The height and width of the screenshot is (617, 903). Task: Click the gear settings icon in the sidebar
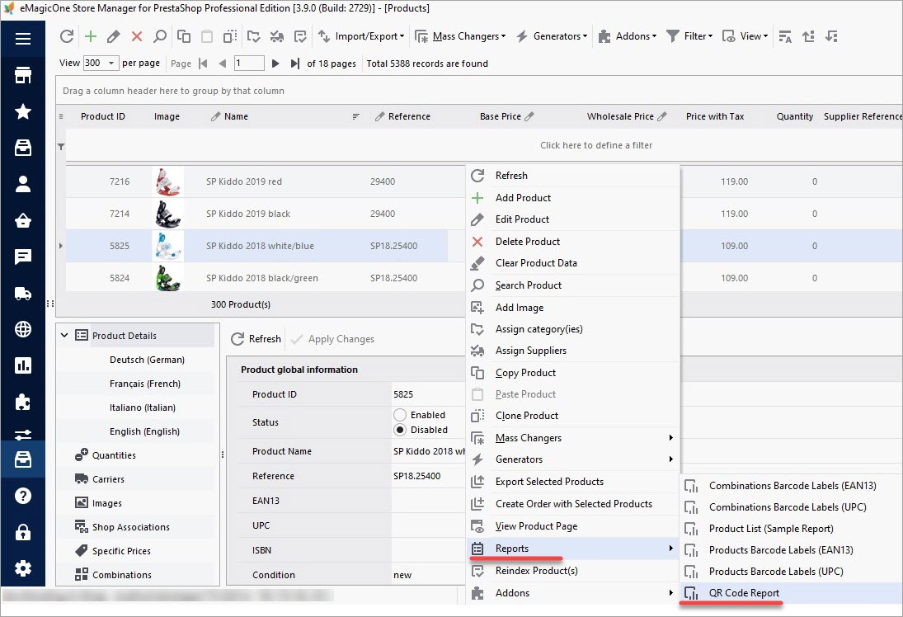click(23, 568)
